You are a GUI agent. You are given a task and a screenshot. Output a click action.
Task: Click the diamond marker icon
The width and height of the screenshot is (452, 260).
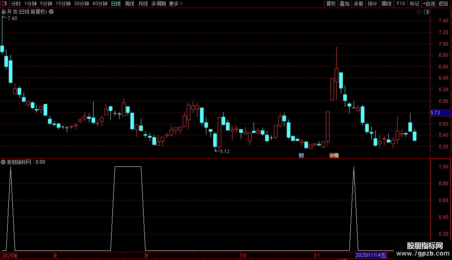pos(419,12)
